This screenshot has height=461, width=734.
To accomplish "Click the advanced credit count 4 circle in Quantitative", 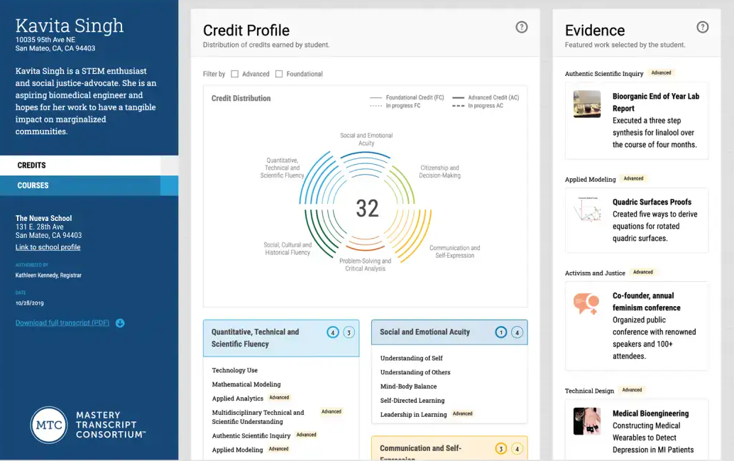I will click(333, 332).
